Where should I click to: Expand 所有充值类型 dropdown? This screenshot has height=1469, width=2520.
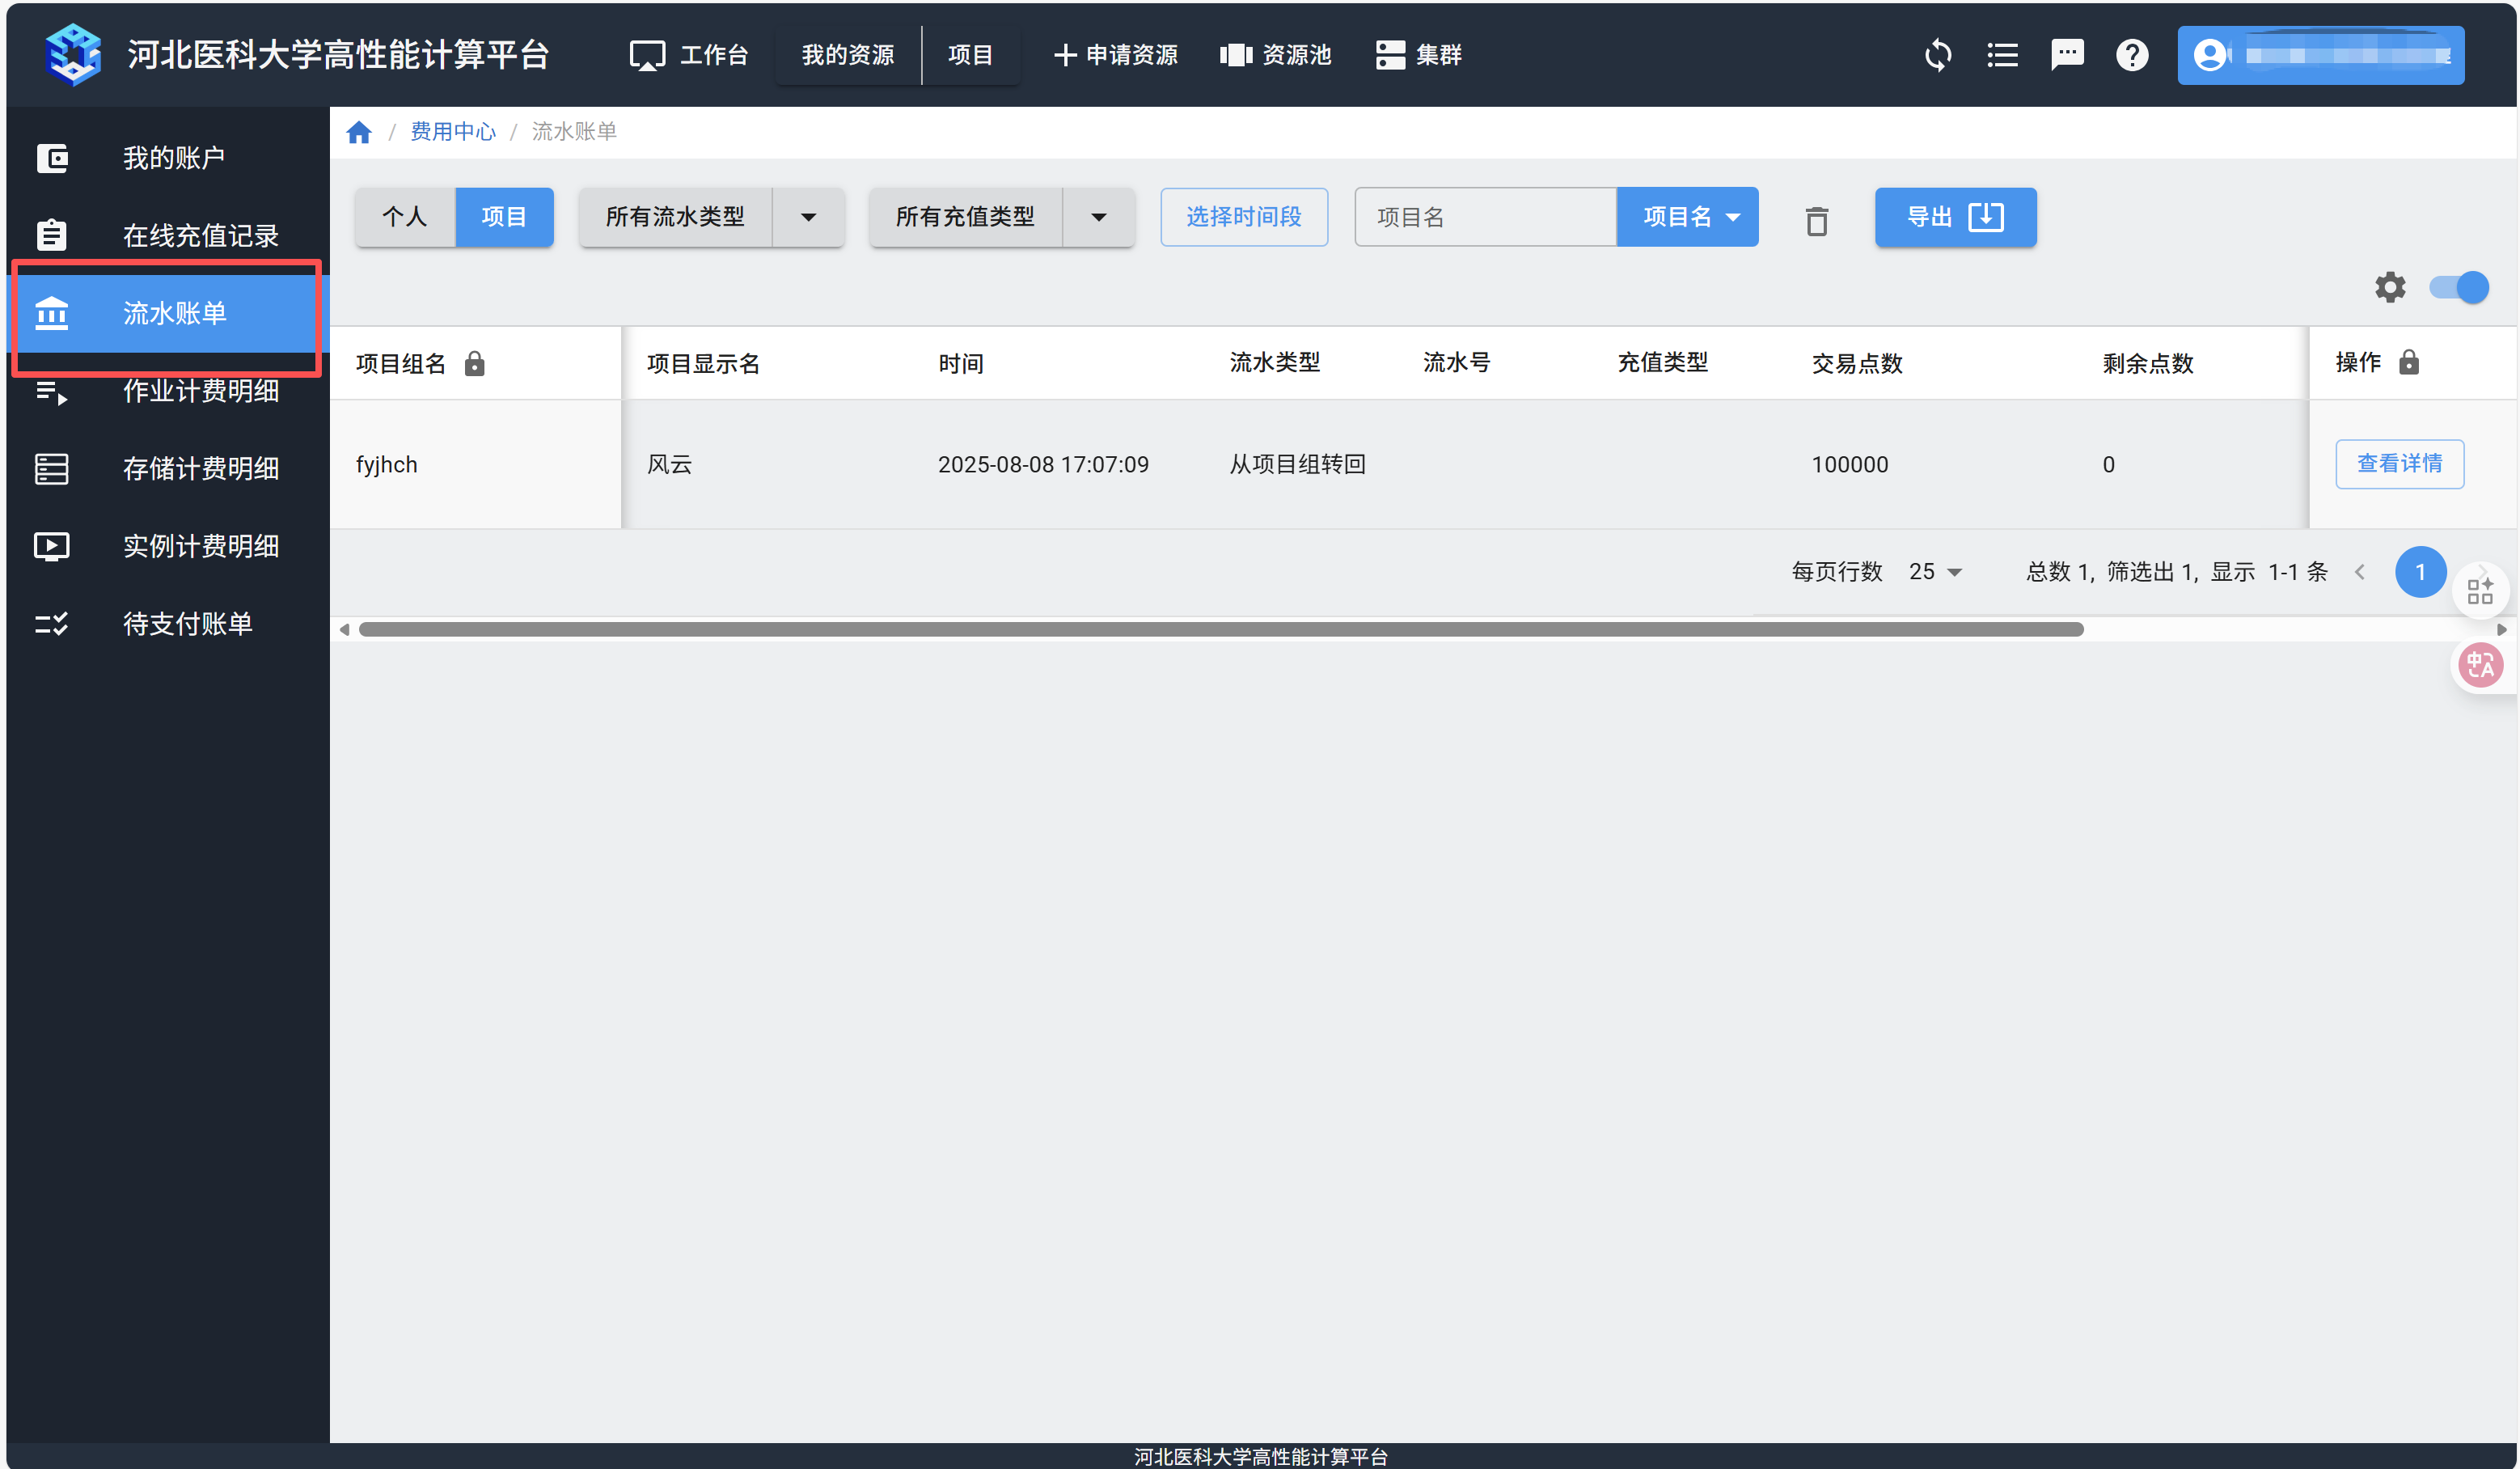point(1099,217)
